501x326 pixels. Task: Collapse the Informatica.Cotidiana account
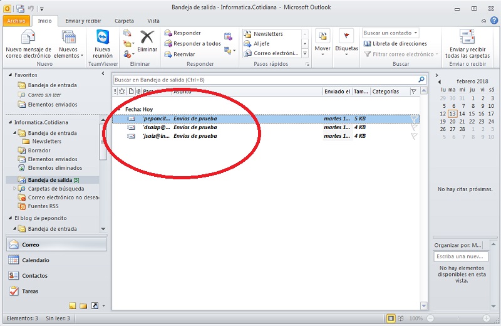pos(10,122)
